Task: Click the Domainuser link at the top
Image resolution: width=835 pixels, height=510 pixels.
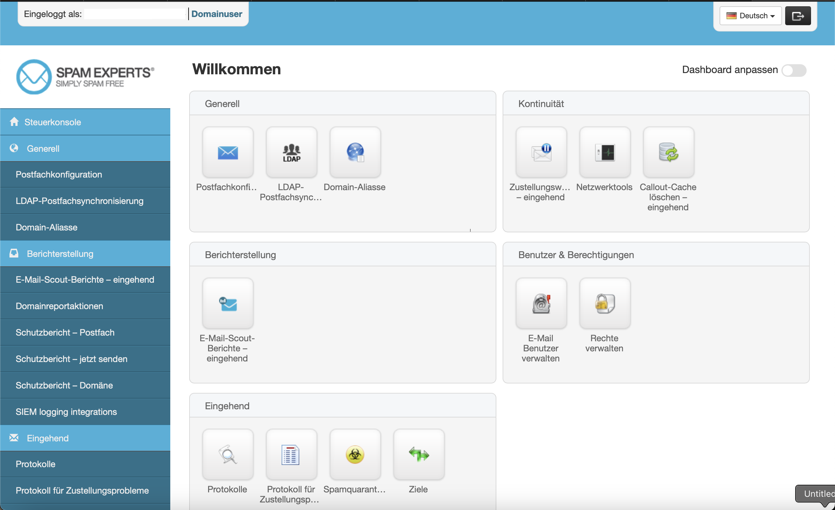Action: click(217, 14)
